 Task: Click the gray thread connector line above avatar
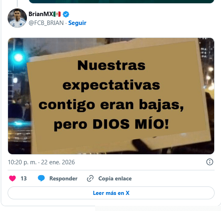pyautogui.click(x=17, y=3)
